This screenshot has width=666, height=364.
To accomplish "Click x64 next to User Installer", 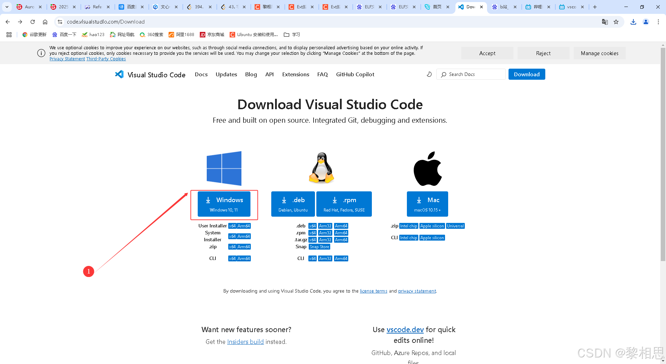I will coord(232,226).
